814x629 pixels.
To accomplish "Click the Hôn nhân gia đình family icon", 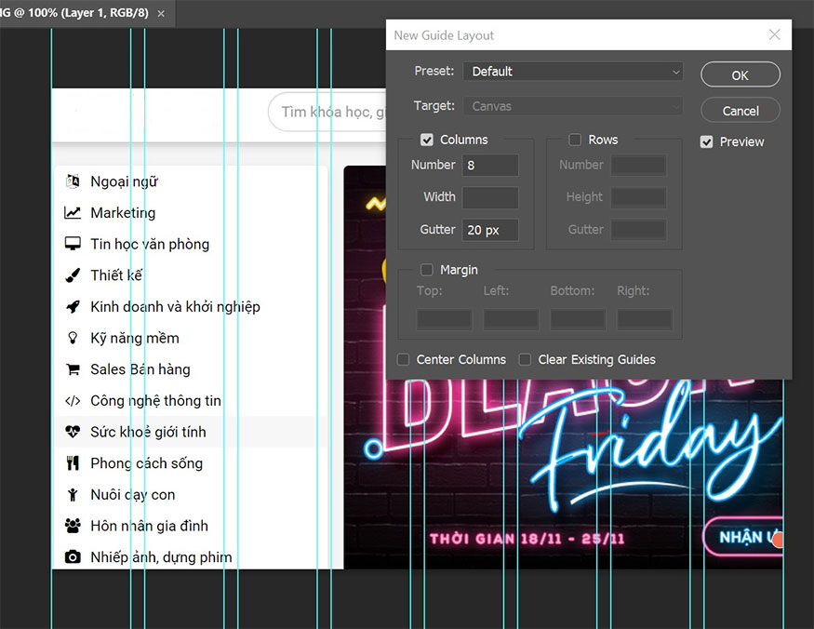I will (x=73, y=526).
